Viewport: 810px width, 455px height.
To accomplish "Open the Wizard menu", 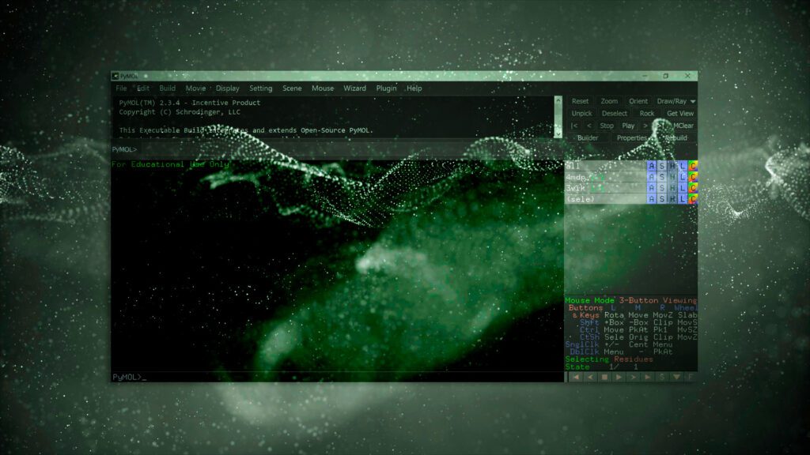I will point(355,88).
